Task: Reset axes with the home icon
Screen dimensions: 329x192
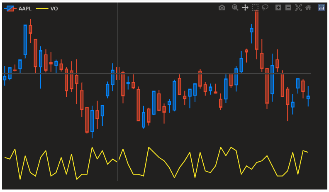Action: pos(308,8)
